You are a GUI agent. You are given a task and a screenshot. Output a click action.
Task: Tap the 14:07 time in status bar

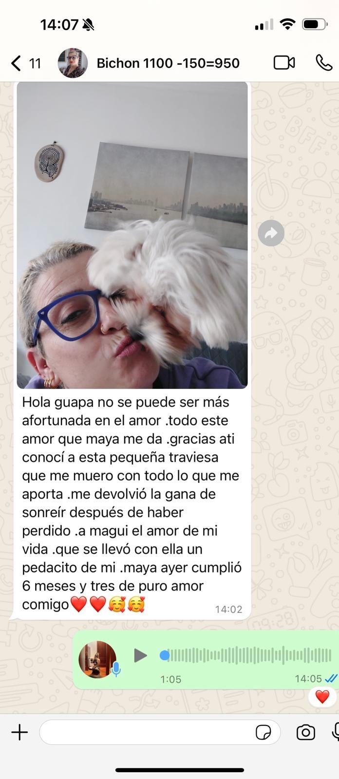click(59, 24)
